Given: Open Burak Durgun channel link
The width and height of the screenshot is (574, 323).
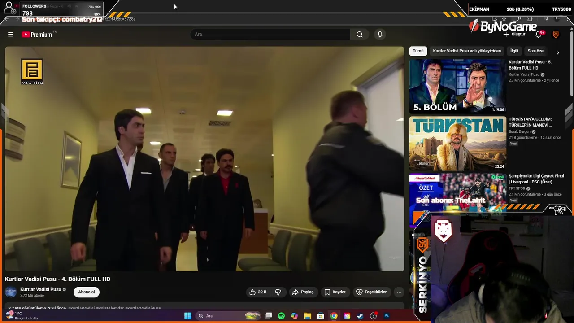Looking at the screenshot, I should coord(519,131).
